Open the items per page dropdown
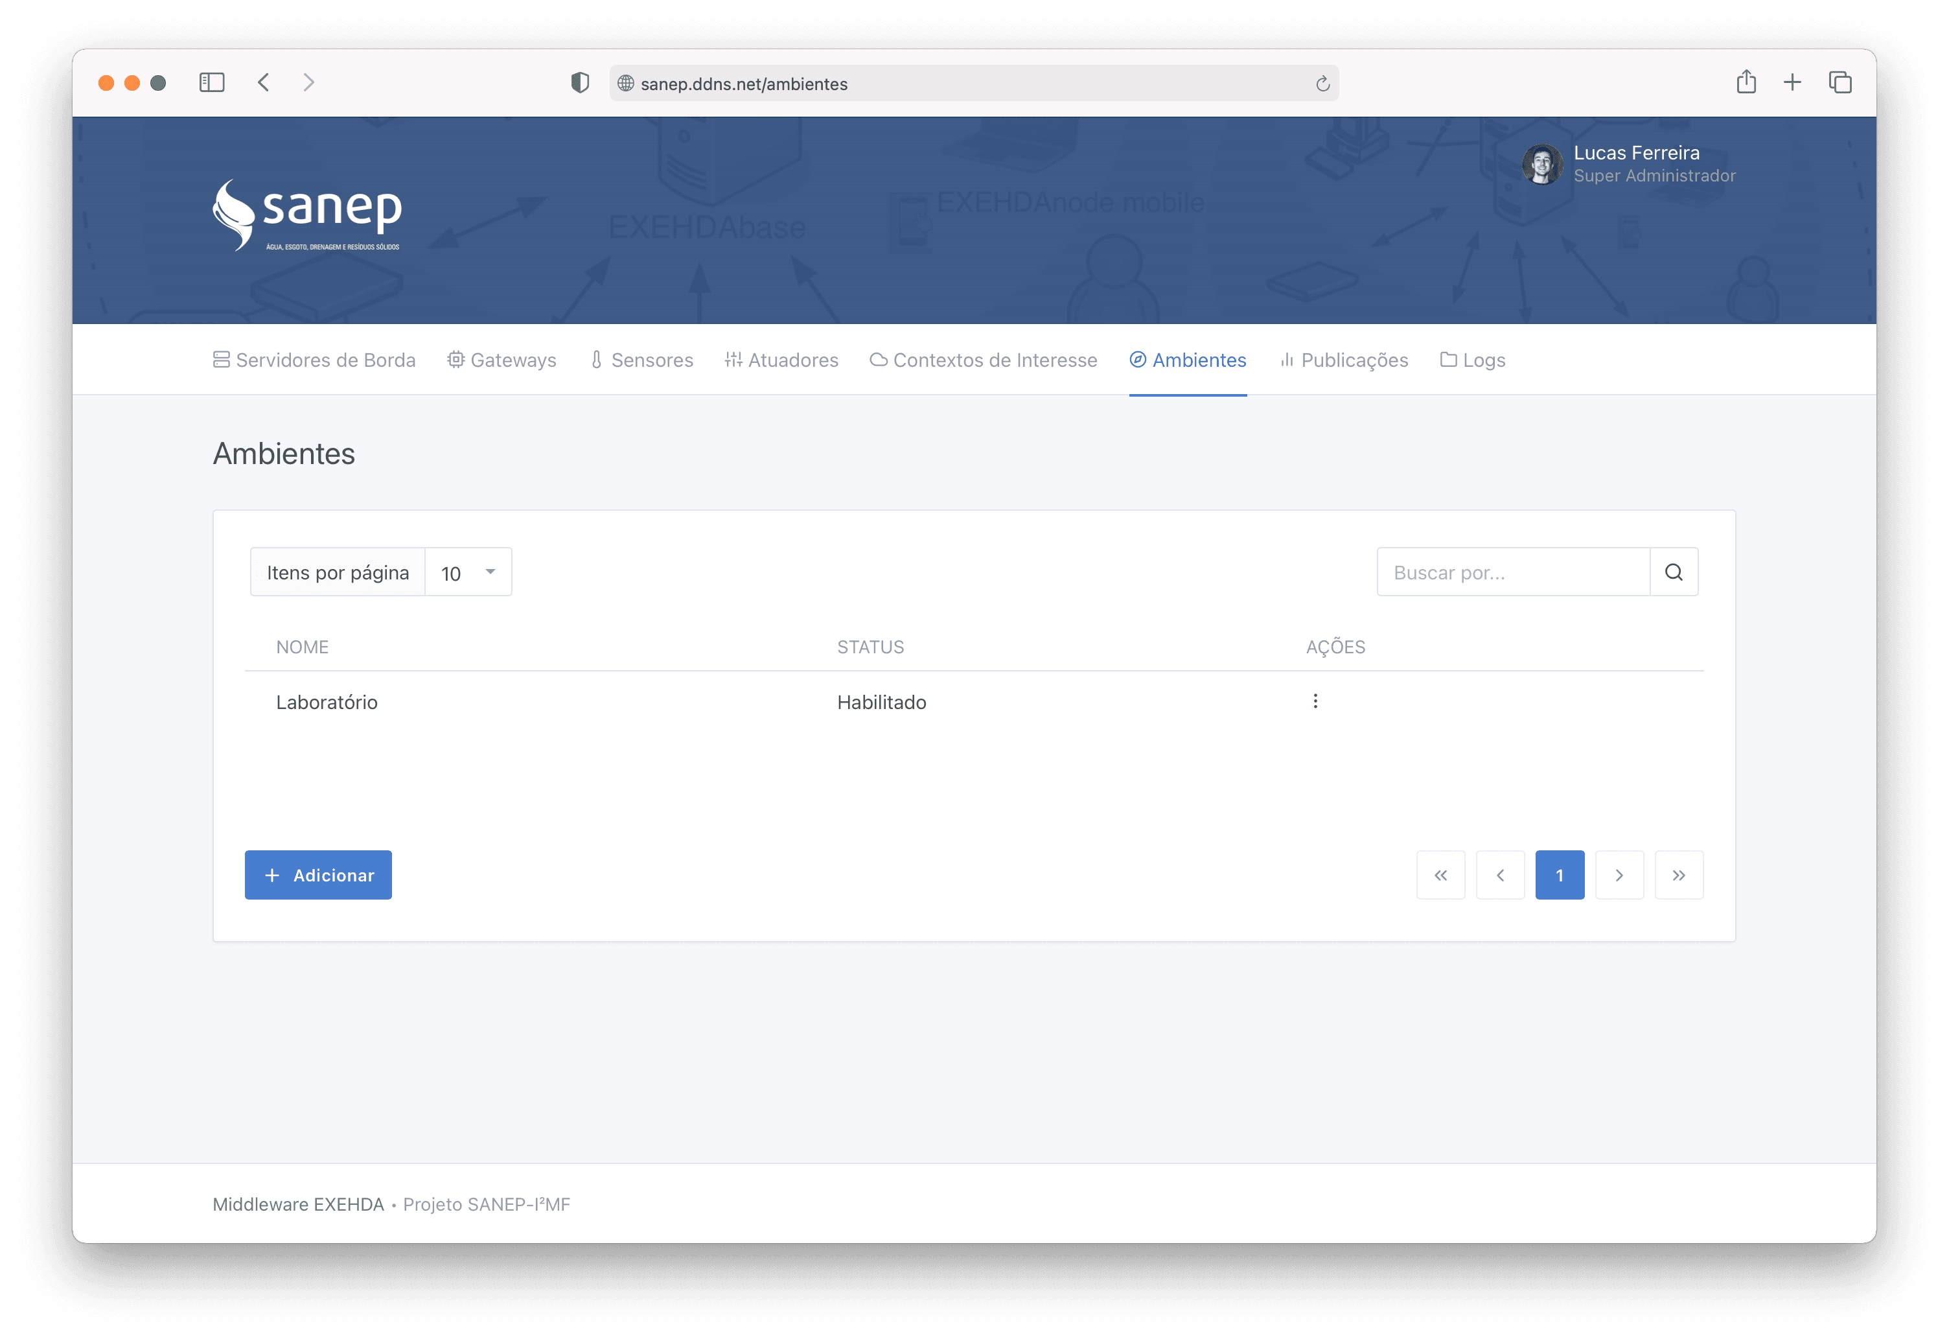This screenshot has width=1949, height=1339. pos(468,572)
